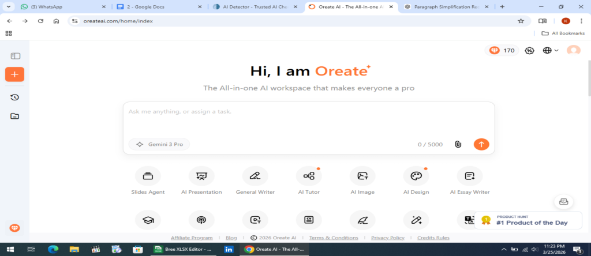
Task: Open LinkedIn from the taskbar
Action: (x=229, y=249)
